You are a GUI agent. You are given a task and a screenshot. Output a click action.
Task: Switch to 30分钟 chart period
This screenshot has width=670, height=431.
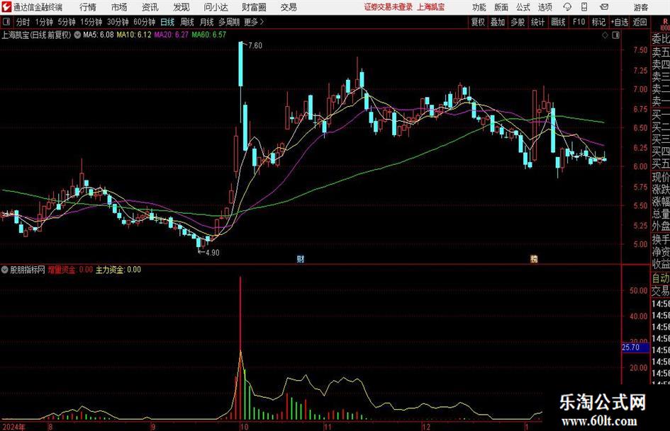[x=118, y=22]
